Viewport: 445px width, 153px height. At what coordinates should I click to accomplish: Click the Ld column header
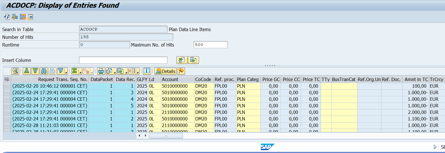coord(155,79)
